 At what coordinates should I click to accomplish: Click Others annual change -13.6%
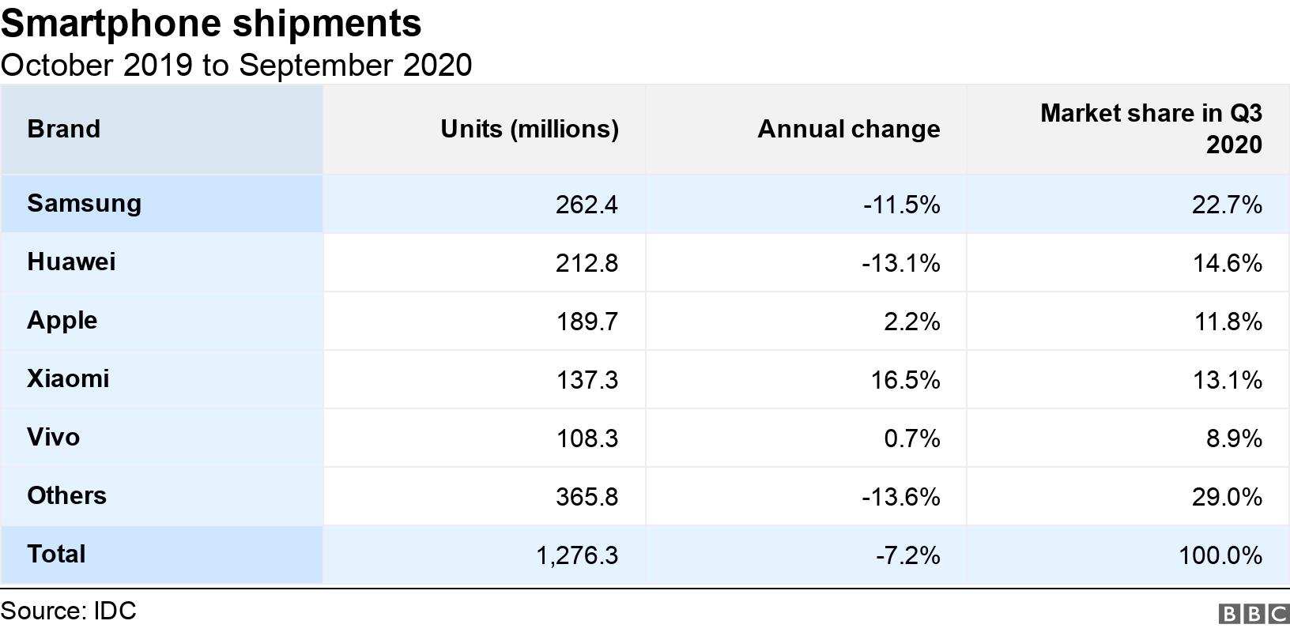(x=901, y=497)
